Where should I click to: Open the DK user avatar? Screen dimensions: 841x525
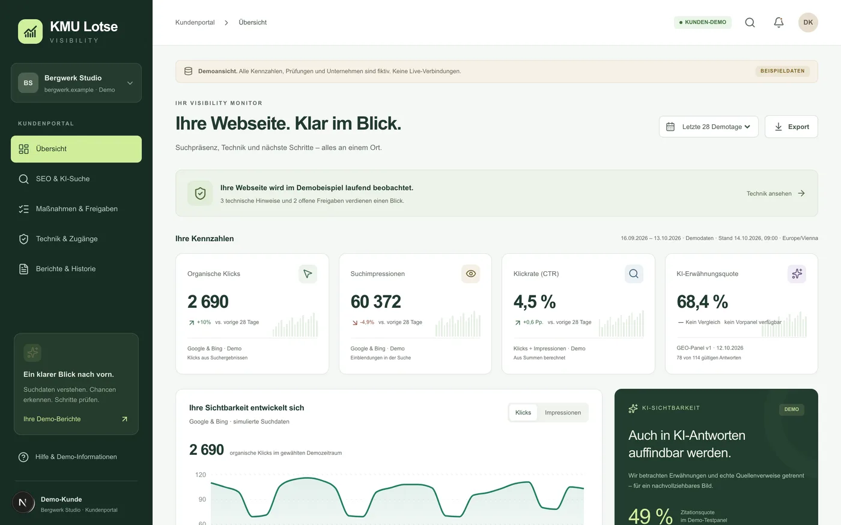tap(808, 22)
